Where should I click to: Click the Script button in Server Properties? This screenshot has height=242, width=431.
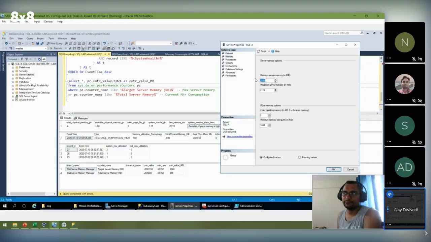coord(262,51)
